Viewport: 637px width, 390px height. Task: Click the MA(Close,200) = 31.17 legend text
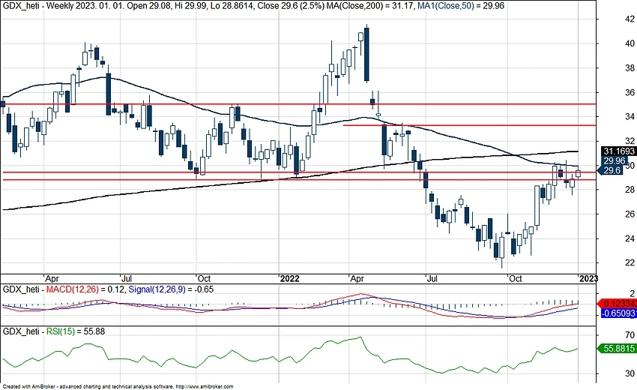pos(371,6)
